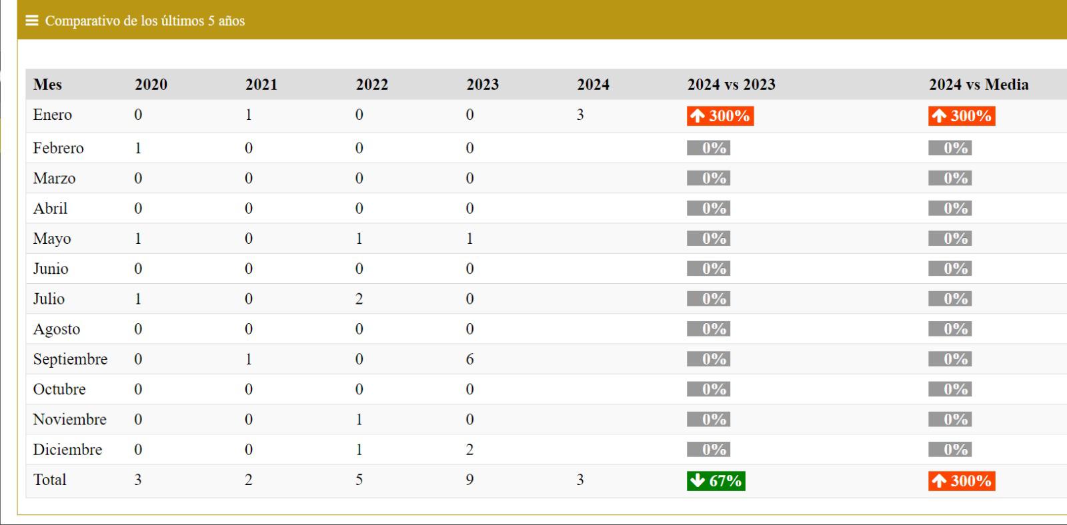Click the up arrow in Enero's 2024 vs Media badge
1067x525 pixels.
(x=939, y=116)
